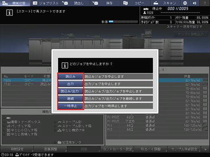
Task: Select job number 1026 row
Action: click(x=27, y=80)
